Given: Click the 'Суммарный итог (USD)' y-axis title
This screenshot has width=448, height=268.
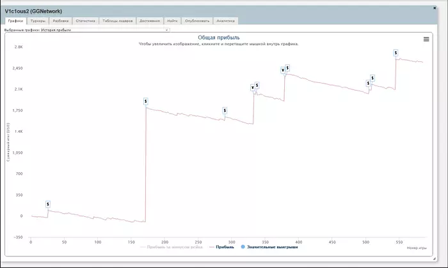Looking at the screenshot, I should pyautogui.click(x=8, y=142).
